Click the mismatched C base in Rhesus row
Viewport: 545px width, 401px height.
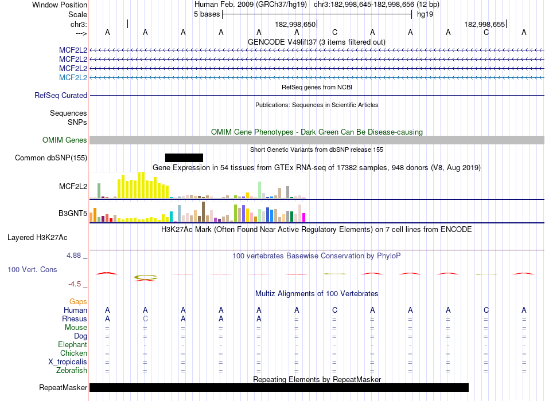pyautogui.click(x=145, y=319)
